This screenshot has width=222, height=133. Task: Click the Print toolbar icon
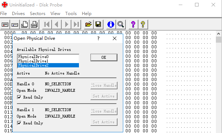(x=34, y=24)
